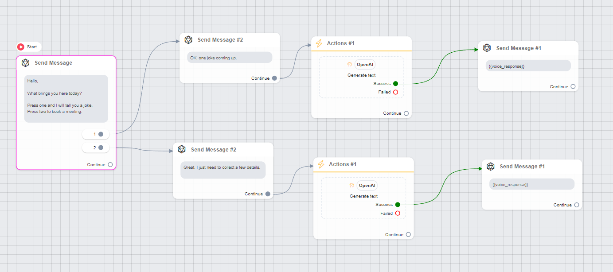This screenshot has height=272, width=613.
Task: Click the icon on the lower Send Message #2 node
Action: click(x=181, y=149)
